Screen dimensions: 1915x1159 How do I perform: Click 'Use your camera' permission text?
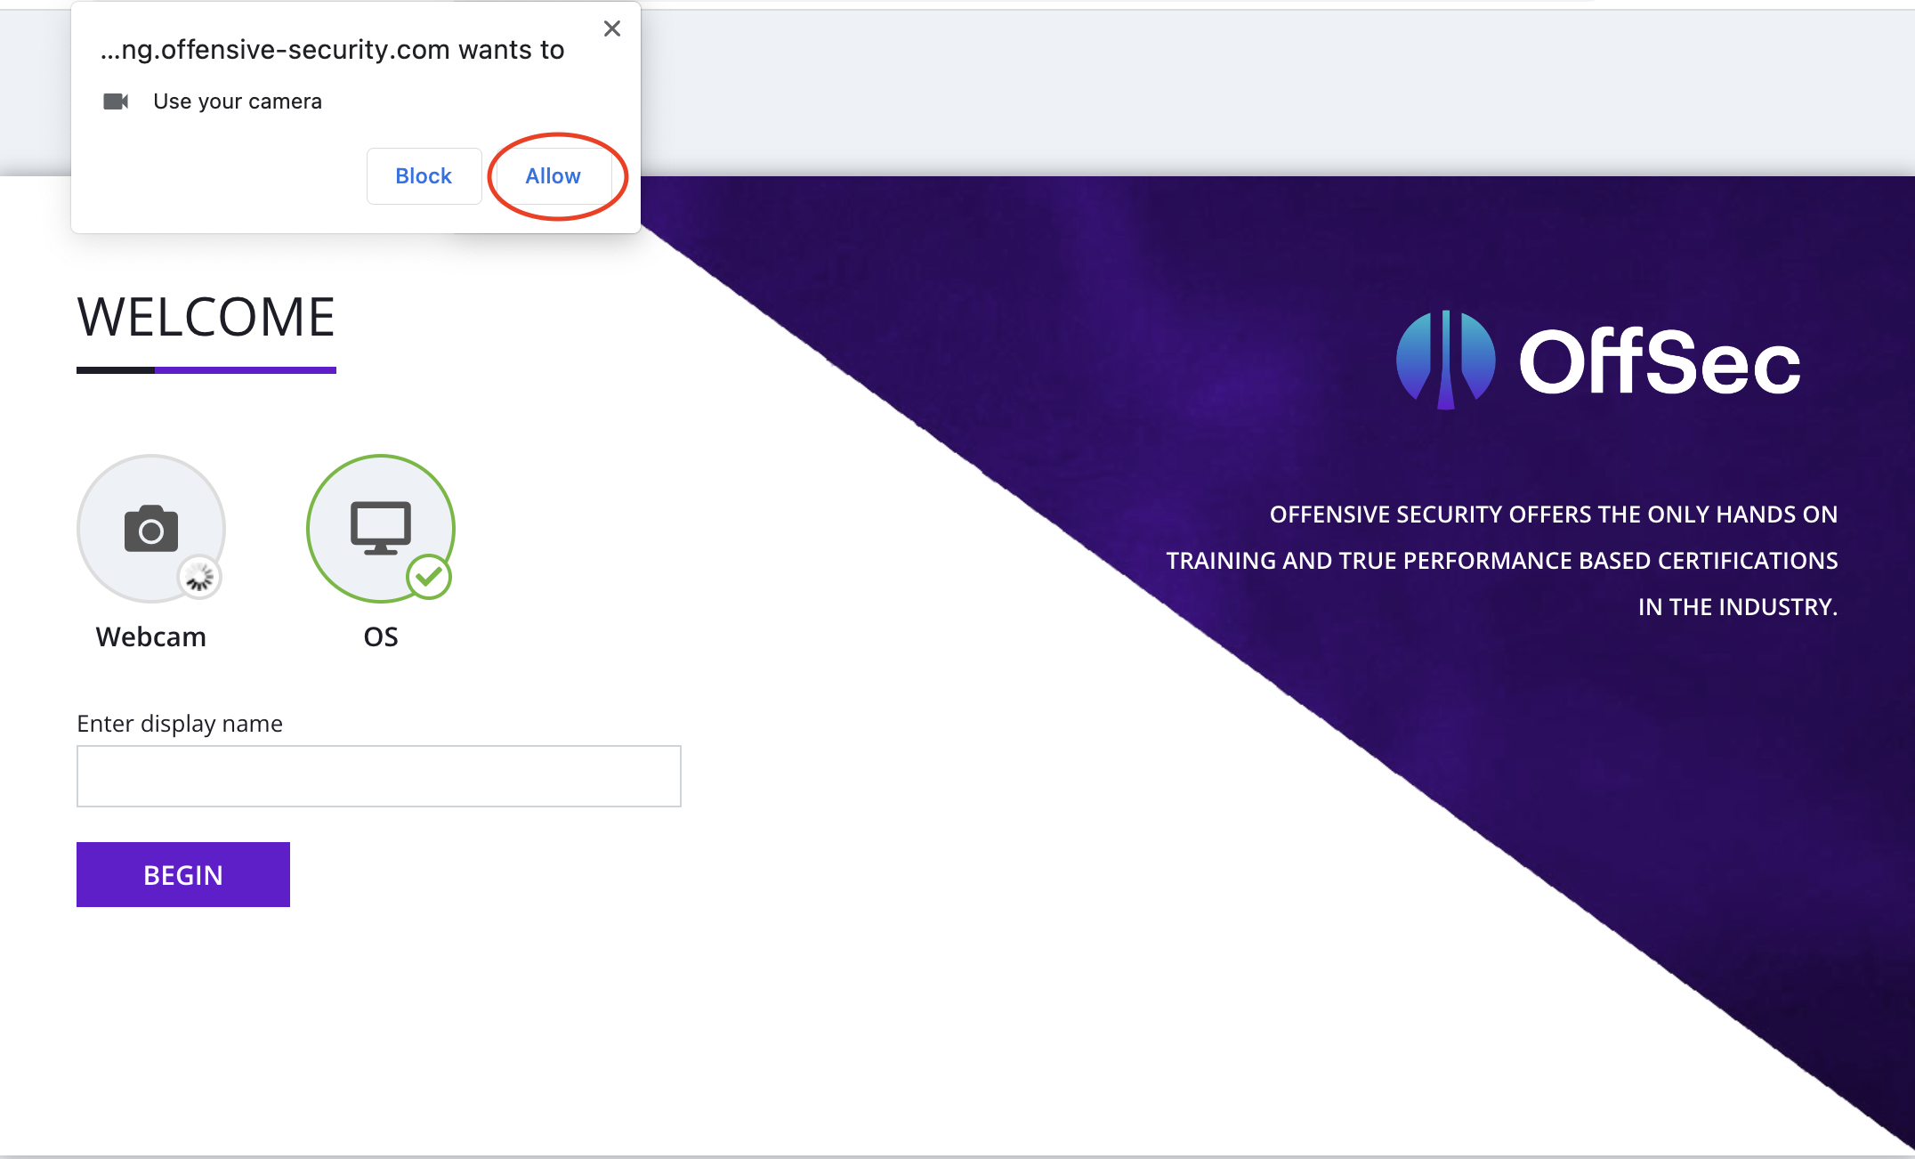pyautogui.click(x=238, y=101)
